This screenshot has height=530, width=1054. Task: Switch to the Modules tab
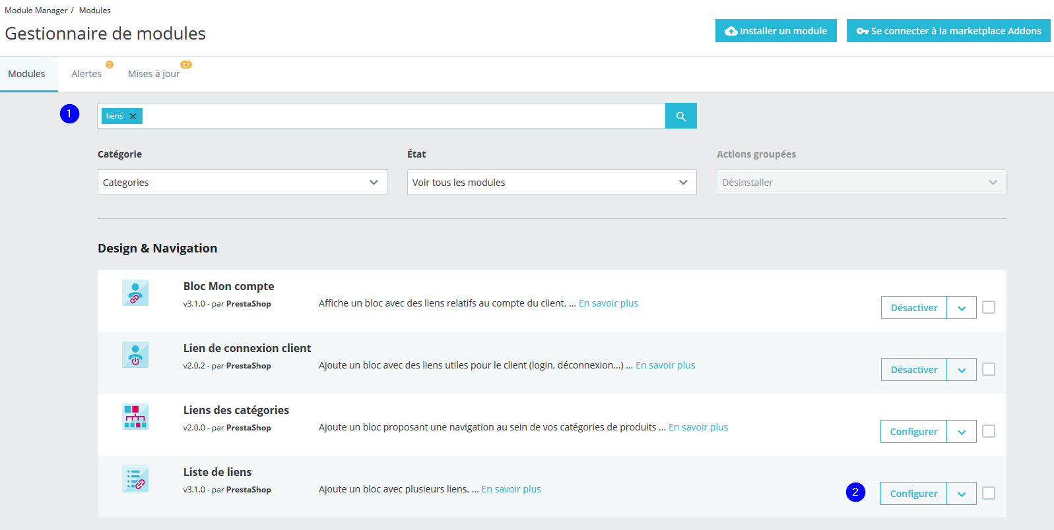click(27, 74)
